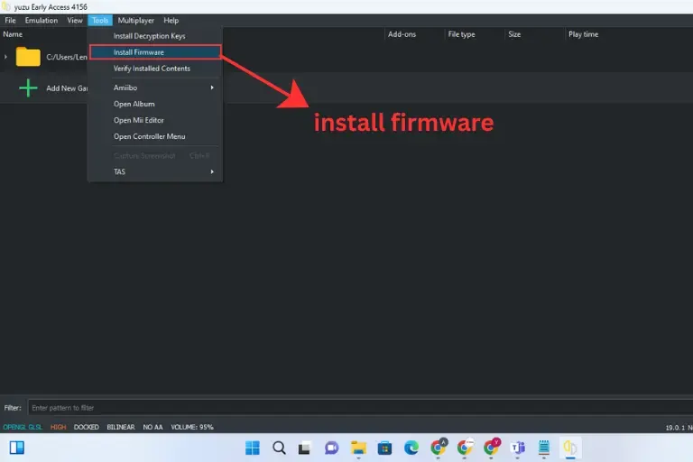Open the Multiplayer menu
Image resolution: width=693 pixels, height=462 pixels.
coord(135,21)
